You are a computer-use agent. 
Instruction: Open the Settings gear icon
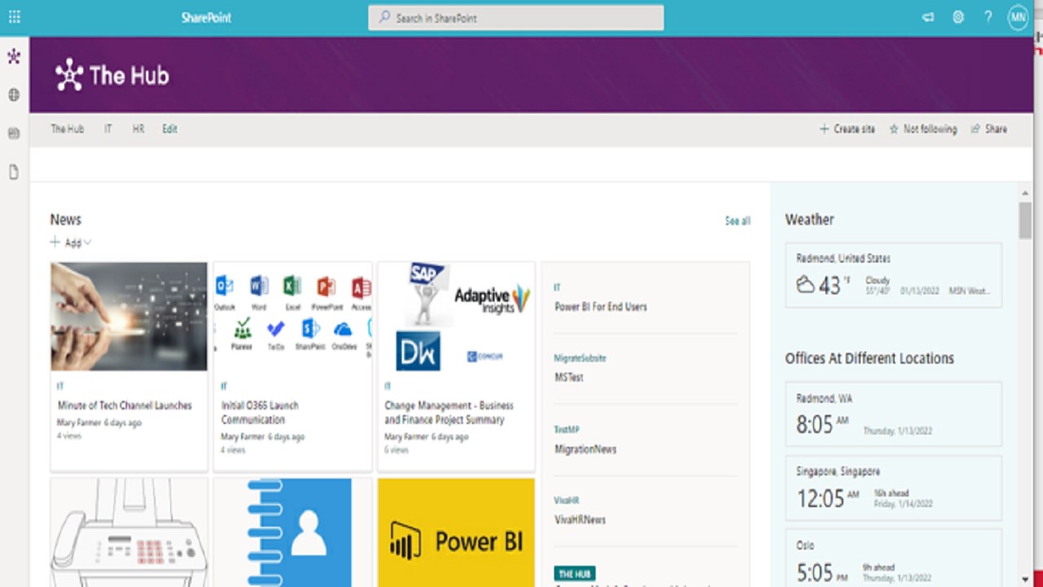click(x=958, y=17)
